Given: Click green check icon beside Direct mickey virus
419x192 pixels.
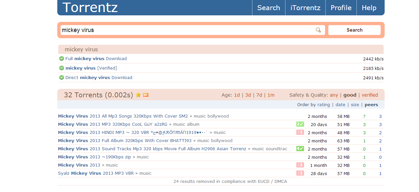Looking at the screenshot, I should coord(62,78).
